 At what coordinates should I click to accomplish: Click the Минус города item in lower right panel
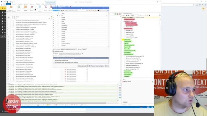127,82
